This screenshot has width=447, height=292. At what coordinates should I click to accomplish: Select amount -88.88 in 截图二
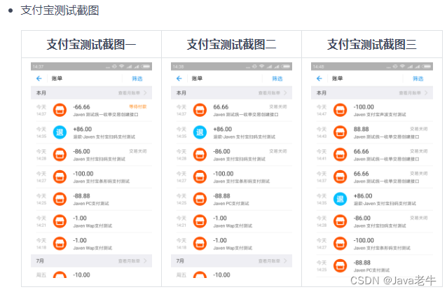click(221, 196)
